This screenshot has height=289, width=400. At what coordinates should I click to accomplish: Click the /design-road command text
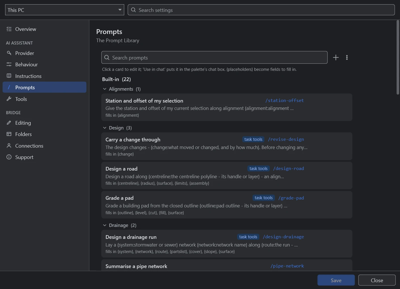coord(289,169)
